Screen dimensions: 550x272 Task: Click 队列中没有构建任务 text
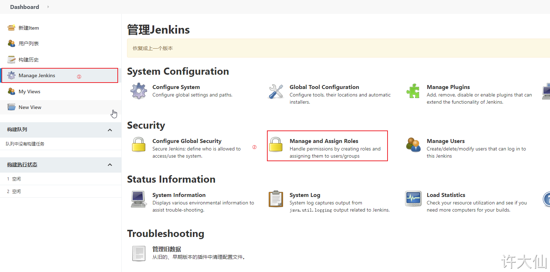click(x=25, y=144)
